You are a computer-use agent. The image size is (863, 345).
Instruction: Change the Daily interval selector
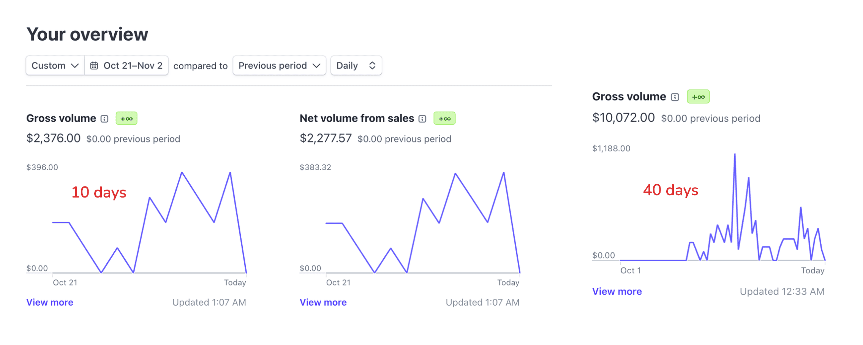point(356,66)
